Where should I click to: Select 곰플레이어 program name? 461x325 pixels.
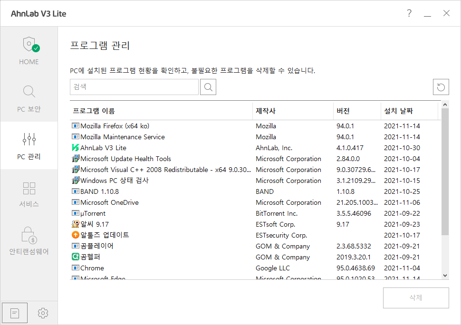pos(97,246)
